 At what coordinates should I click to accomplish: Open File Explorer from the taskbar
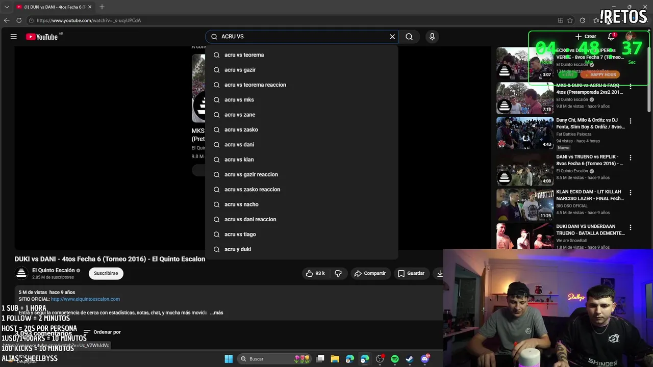[335, 359]
